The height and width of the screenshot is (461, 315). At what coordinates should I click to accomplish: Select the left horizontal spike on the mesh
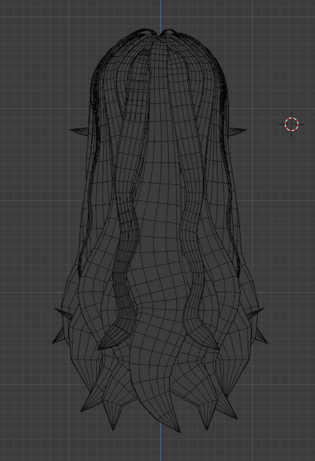79,131
